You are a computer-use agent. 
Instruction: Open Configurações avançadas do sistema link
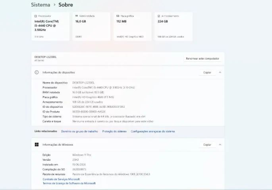tap(152, 131)
